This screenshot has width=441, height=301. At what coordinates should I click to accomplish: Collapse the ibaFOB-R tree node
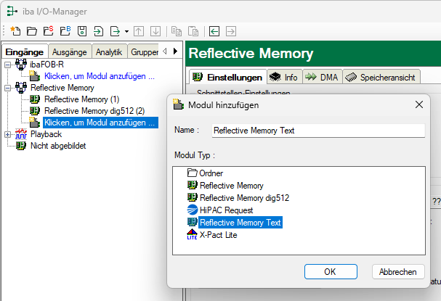click(8, 64)
